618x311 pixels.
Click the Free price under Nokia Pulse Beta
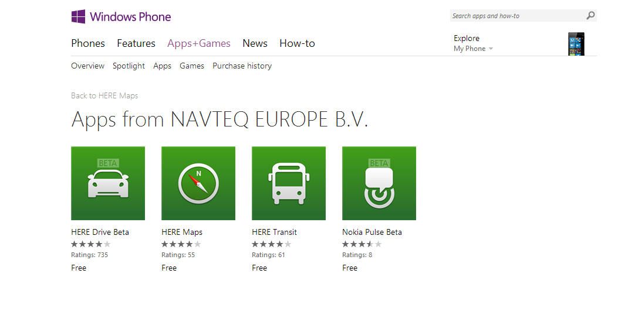tap(350, 268)
